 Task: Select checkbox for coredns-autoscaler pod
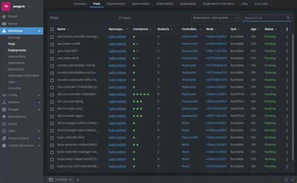click(x=52, y=80)
